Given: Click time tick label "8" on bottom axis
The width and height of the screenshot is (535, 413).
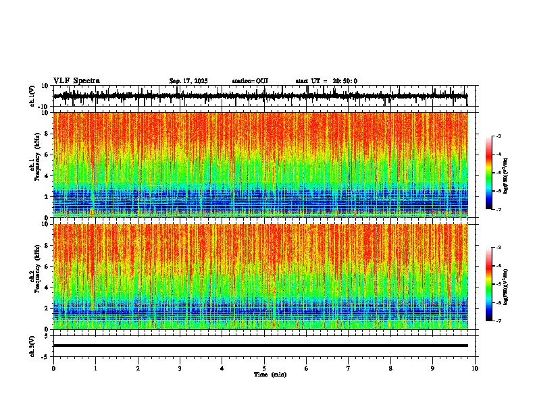Looking at the screenshot, I should click(390, 368).
